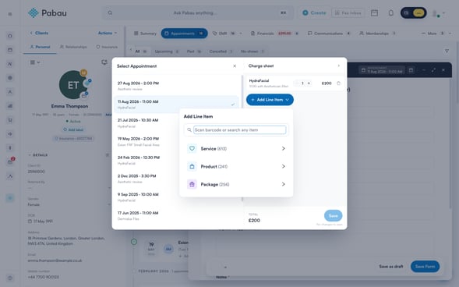
Task: Switch to the Insurance tab
Action: tap(107, 47)
